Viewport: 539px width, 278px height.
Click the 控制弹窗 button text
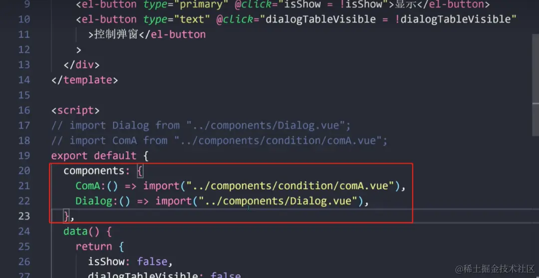point(116,34)
